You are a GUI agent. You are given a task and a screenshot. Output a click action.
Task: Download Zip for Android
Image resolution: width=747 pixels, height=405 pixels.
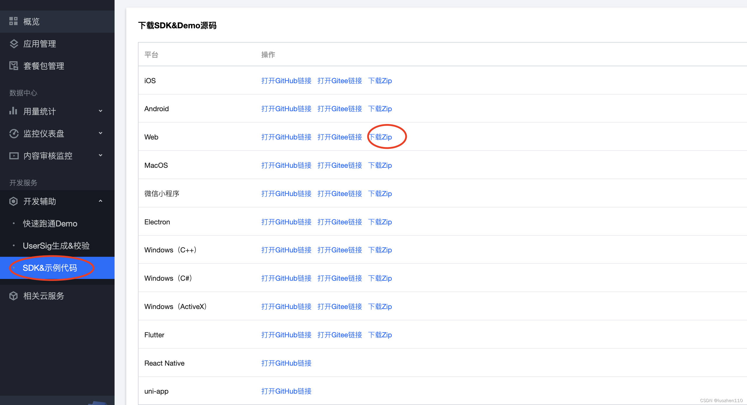(380, 109)
